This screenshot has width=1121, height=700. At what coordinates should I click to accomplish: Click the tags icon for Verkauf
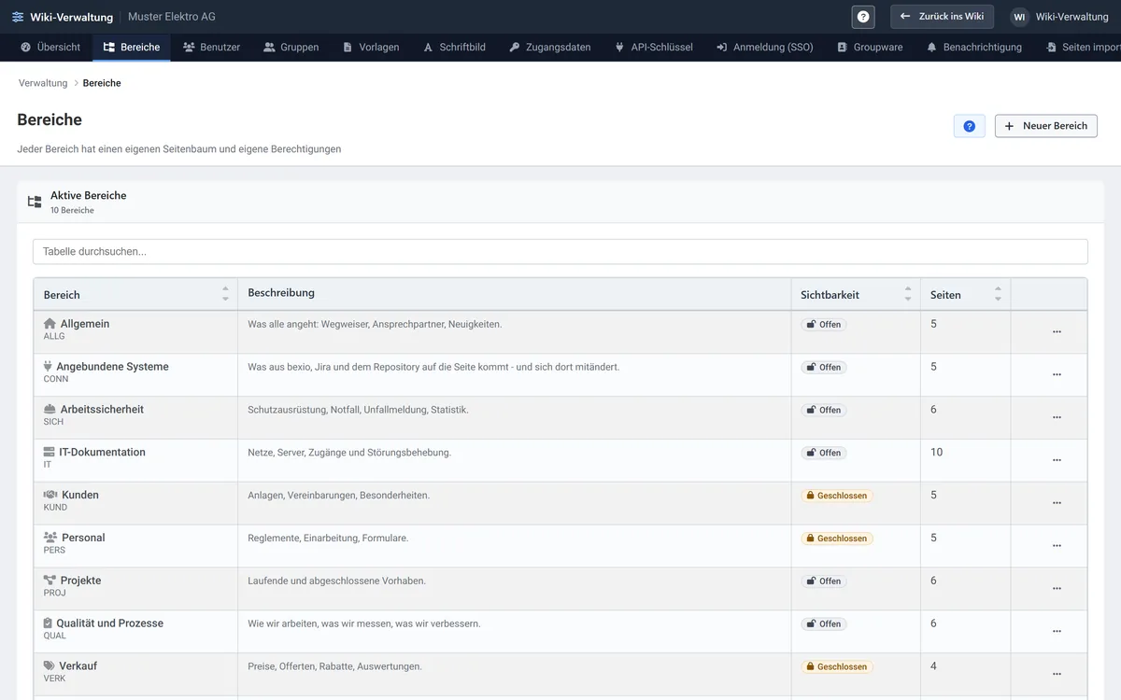[x=50, y=666]
